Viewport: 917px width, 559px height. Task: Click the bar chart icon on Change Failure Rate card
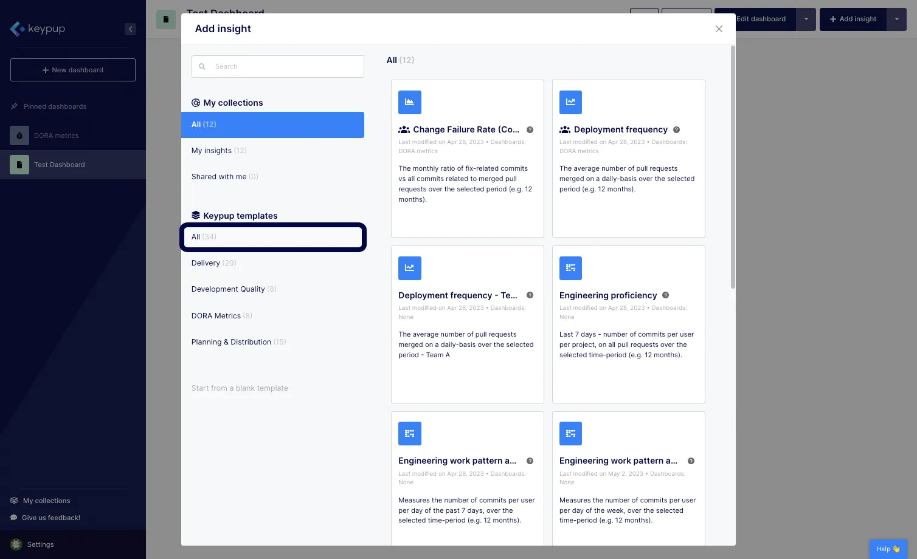pyautogui.click(x=409, y=102)
